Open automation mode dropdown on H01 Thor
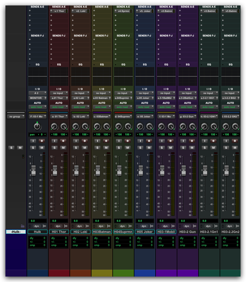This screenshot has width=246, height=282. (59, 107)
